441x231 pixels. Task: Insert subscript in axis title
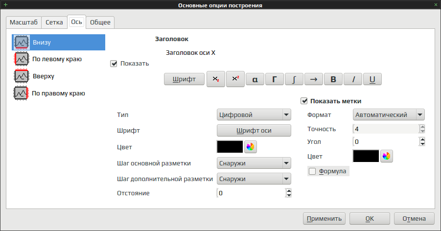tap(216, 79)
